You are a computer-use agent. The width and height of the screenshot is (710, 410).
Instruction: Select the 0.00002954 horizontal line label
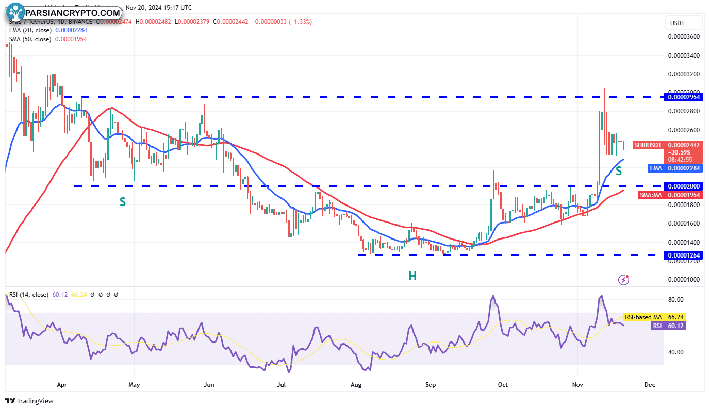(x=683, y=97)
